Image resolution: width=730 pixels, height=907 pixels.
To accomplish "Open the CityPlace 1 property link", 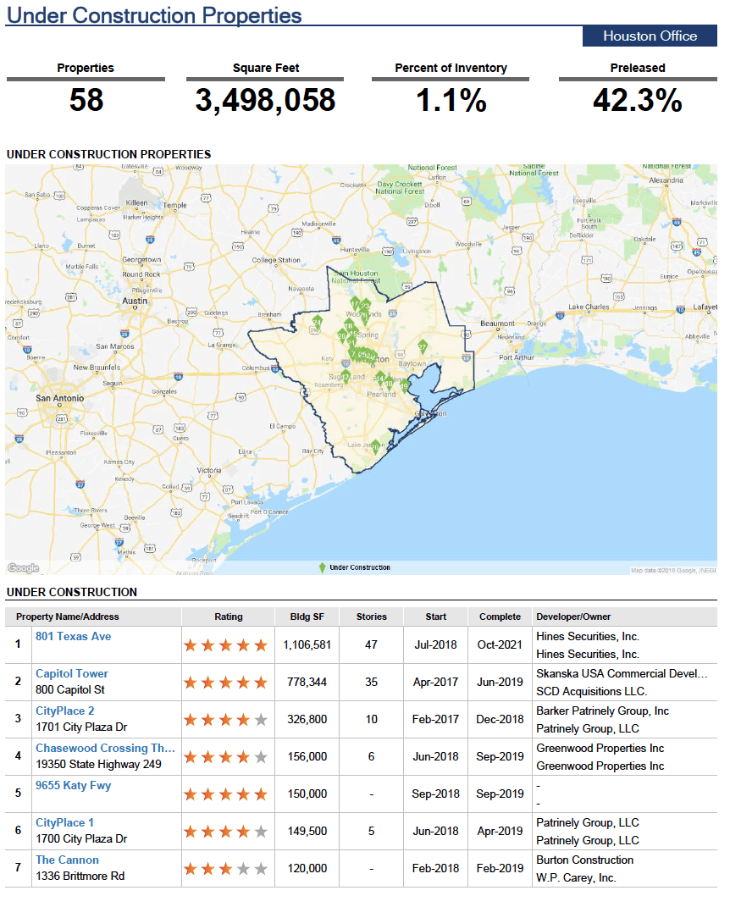I will 65,822.
